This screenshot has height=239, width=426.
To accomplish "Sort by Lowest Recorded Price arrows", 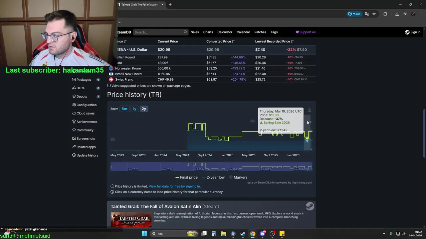I will 292,41.
